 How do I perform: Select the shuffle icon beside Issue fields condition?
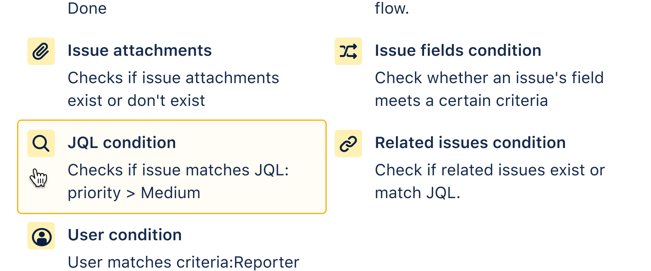348,51
